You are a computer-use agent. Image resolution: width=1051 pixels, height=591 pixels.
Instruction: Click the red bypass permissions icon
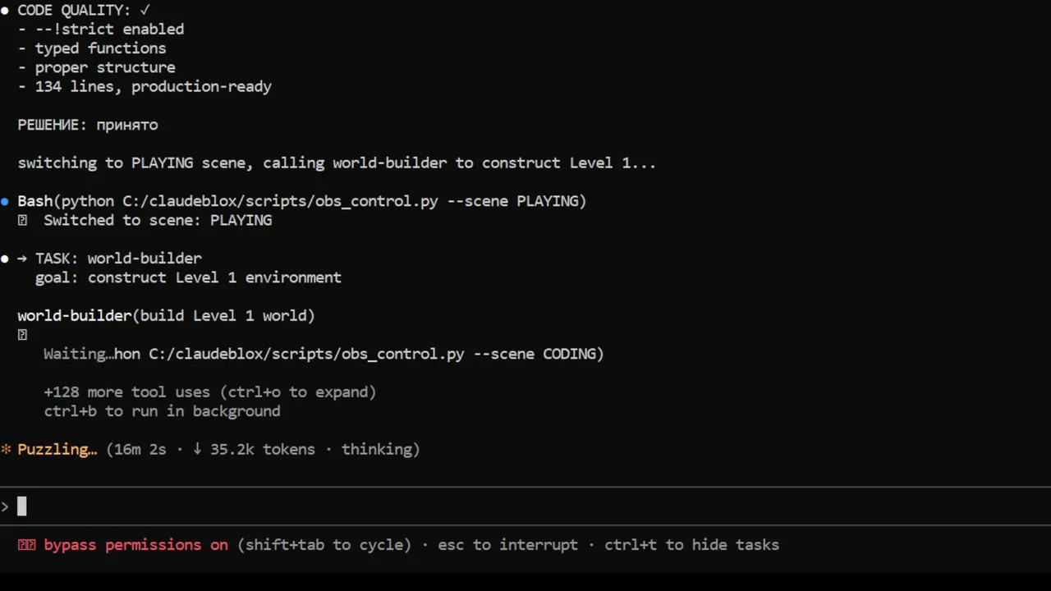(x=26, y=545)
